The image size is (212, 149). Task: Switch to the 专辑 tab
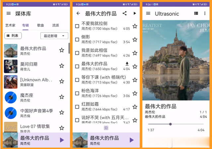pyautogui.click(x=26, y=25)
